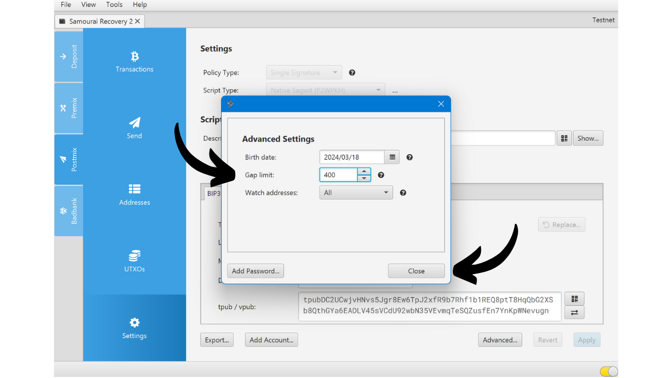
Task: Open the Addresses view in the sidebar
Action: pyautogui.click(x=134, y=195)
